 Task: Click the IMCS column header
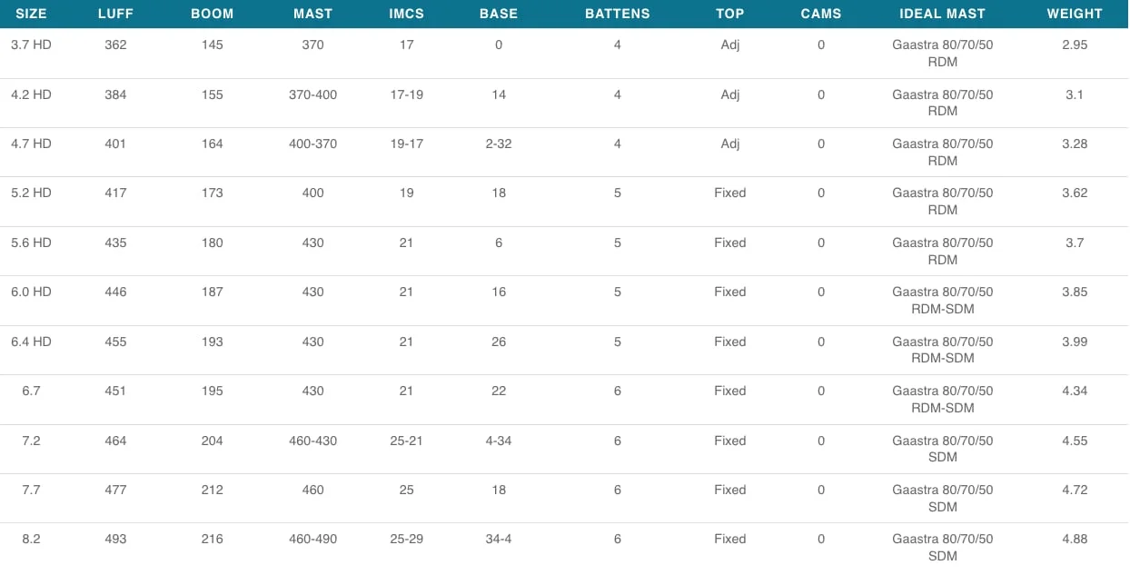coord(406,14)
